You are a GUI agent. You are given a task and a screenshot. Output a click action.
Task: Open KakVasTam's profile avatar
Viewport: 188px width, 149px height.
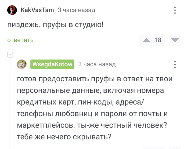coord(12,10)
